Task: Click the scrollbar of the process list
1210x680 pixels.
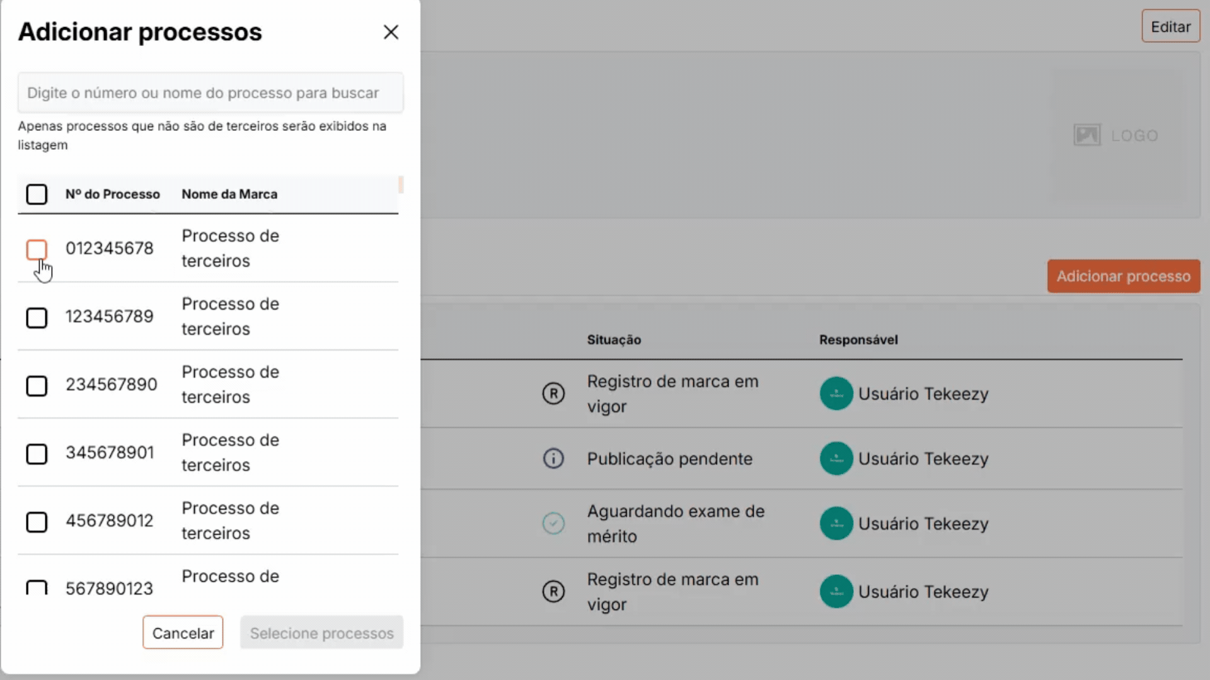Action: [401, 186]
